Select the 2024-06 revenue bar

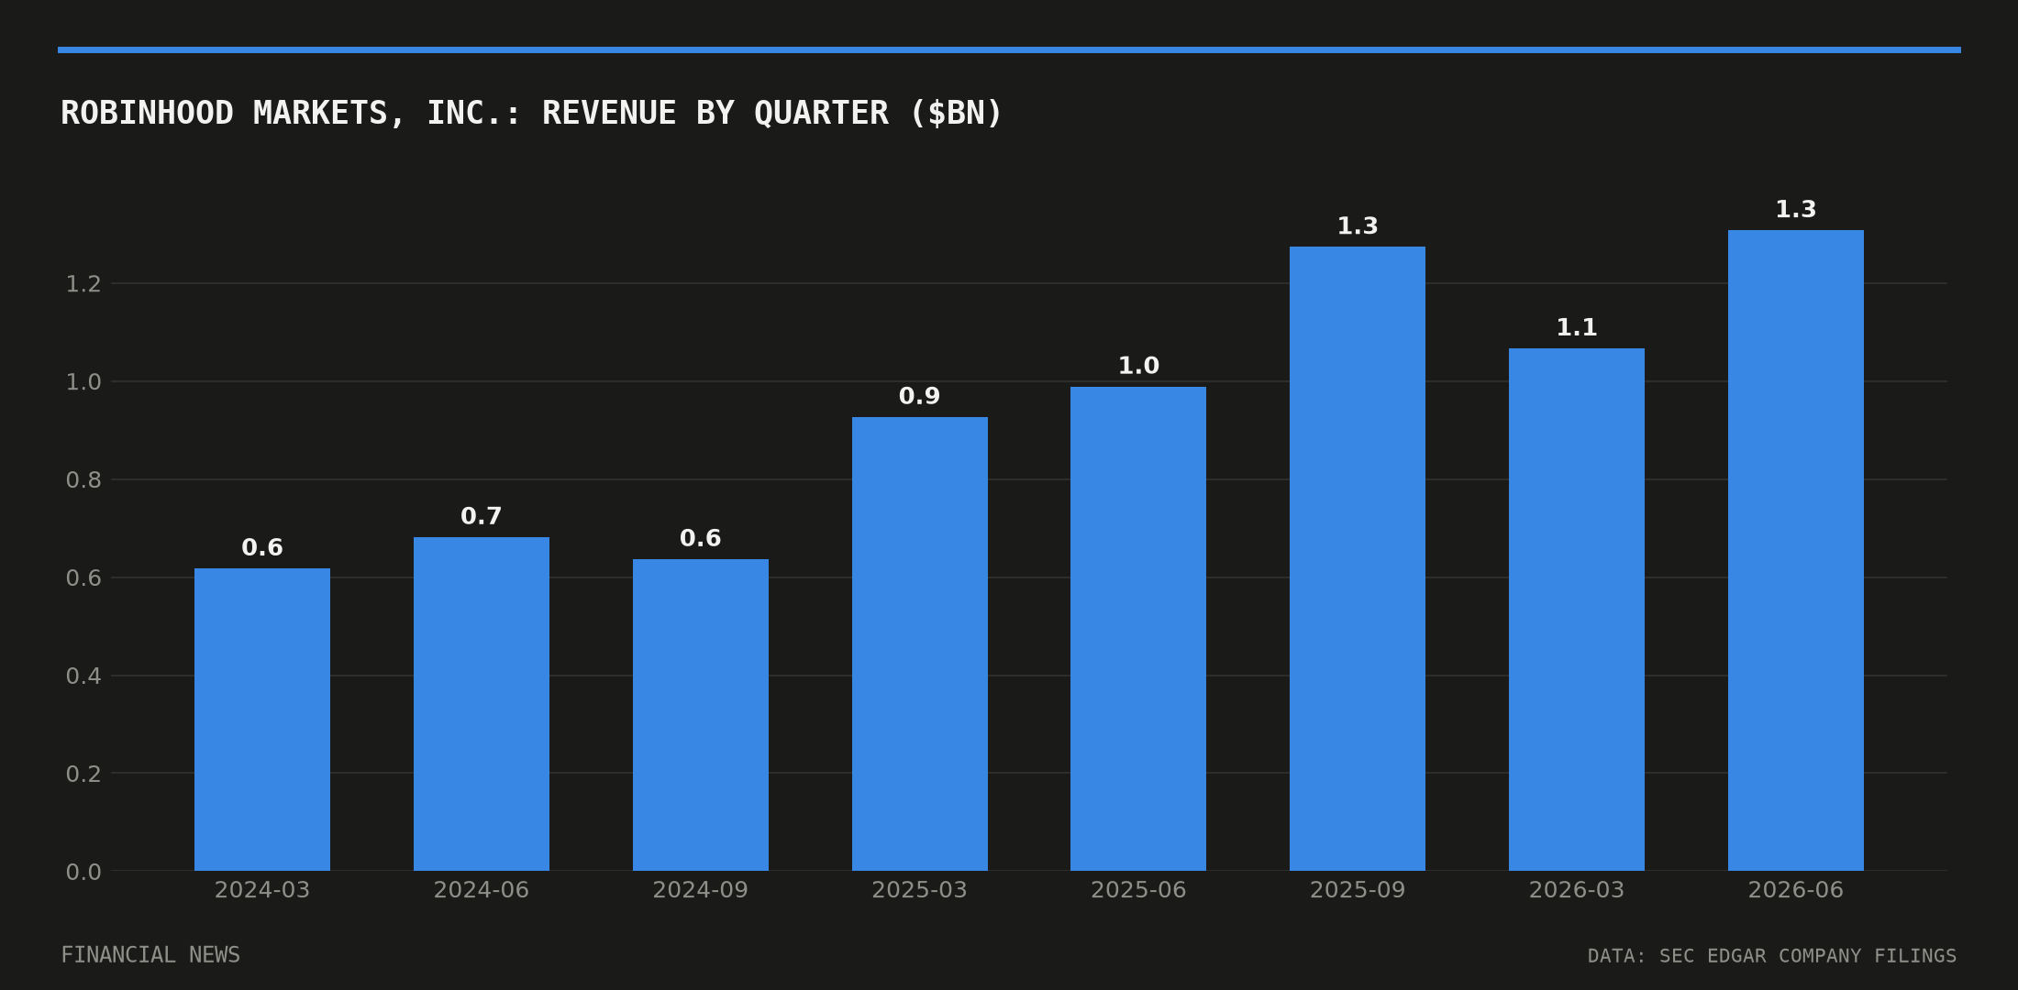coord(482,704)
